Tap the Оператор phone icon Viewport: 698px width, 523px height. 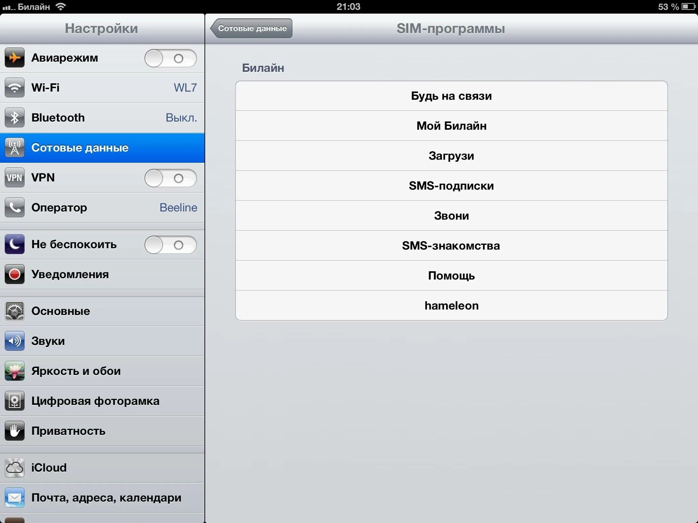(x=14, y=207)
